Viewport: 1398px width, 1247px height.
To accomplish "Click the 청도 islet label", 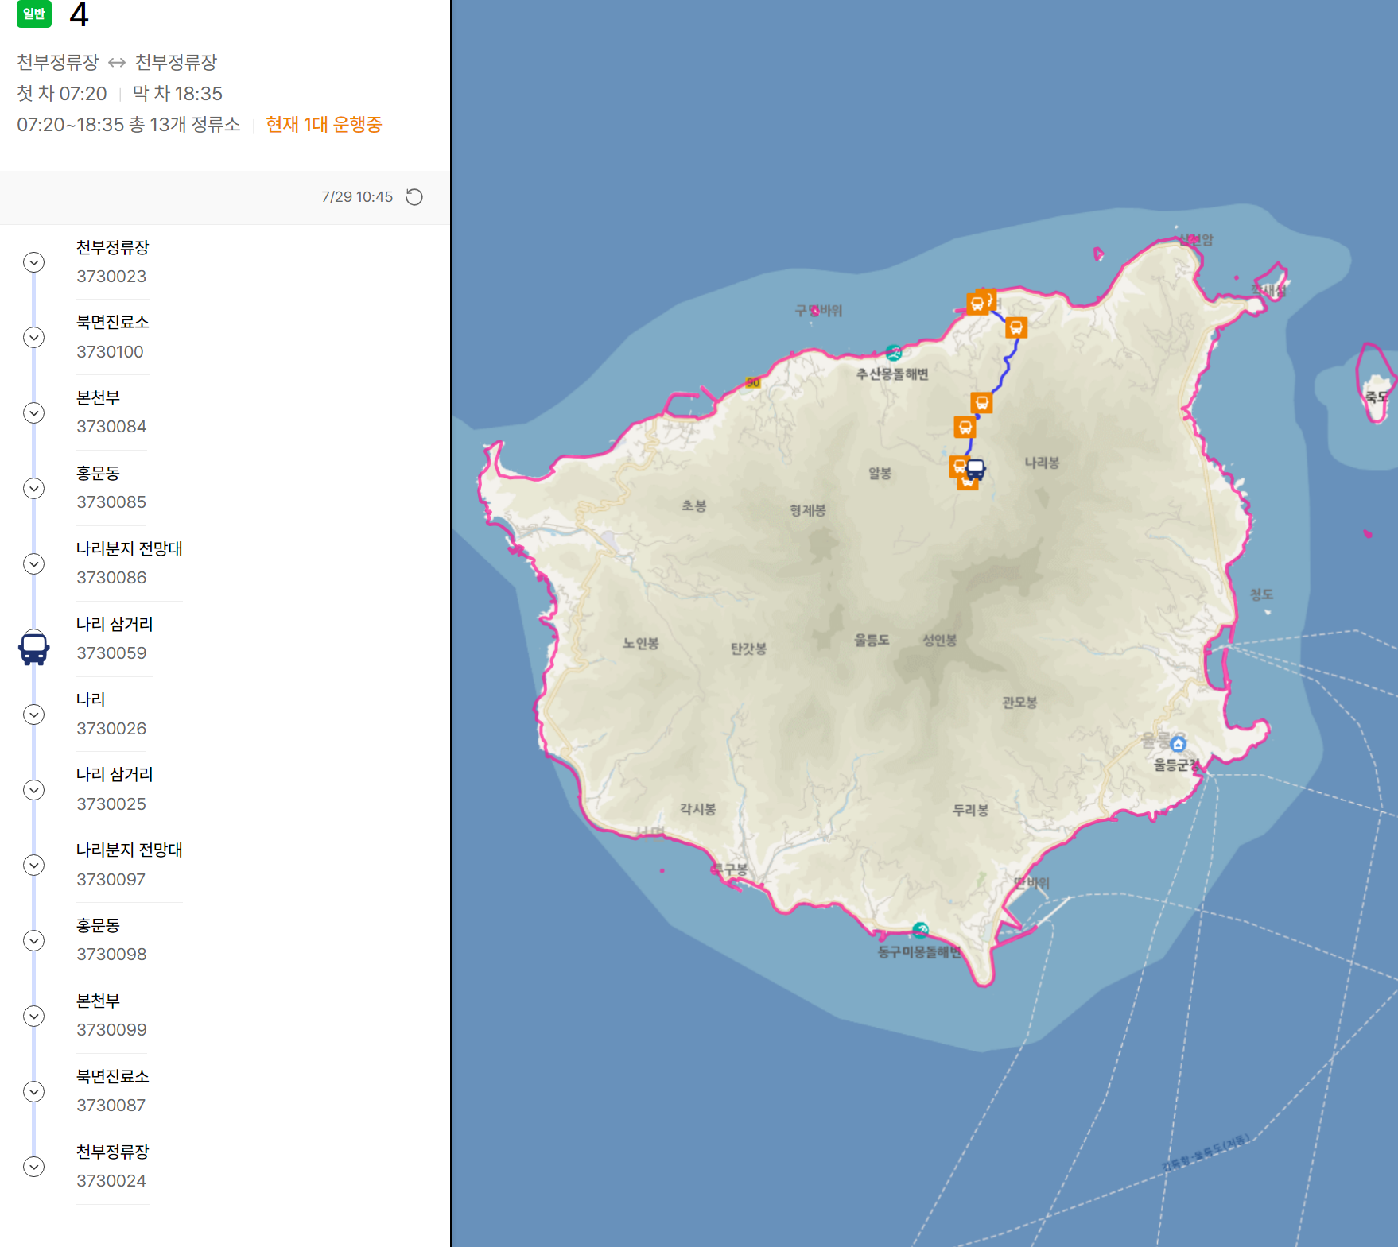I will [x=1262, y=594].
